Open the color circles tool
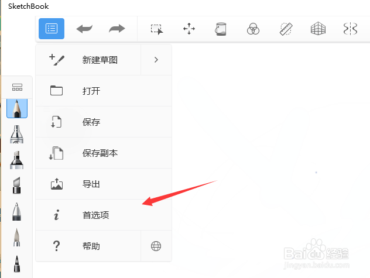 pos(253,29)
